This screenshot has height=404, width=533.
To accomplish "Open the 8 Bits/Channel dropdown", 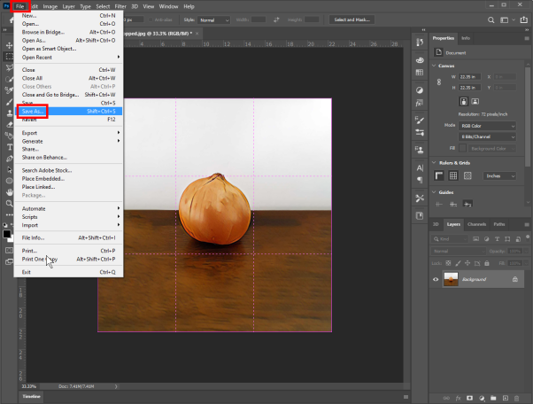I will click(x=487, y=136).
